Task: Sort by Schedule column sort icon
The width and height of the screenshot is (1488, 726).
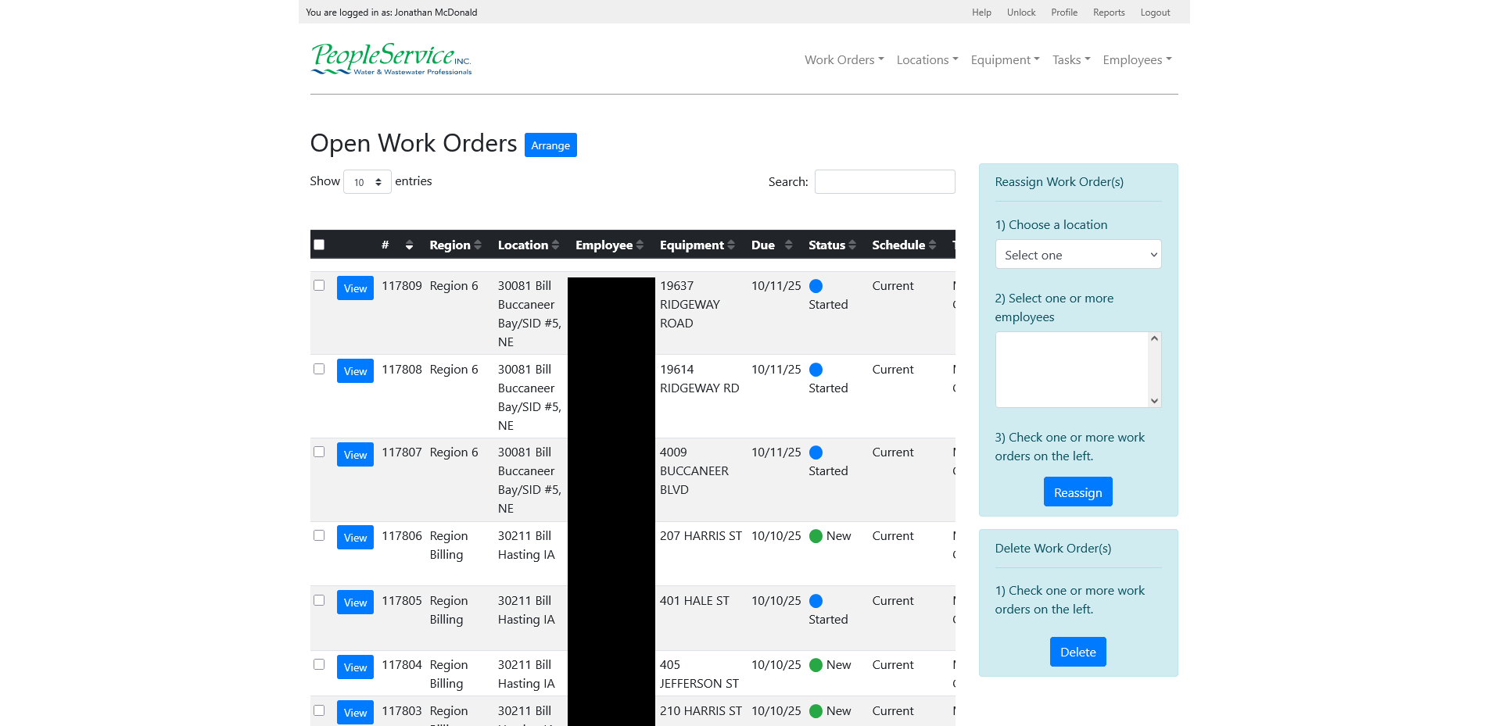Action: 932,245
